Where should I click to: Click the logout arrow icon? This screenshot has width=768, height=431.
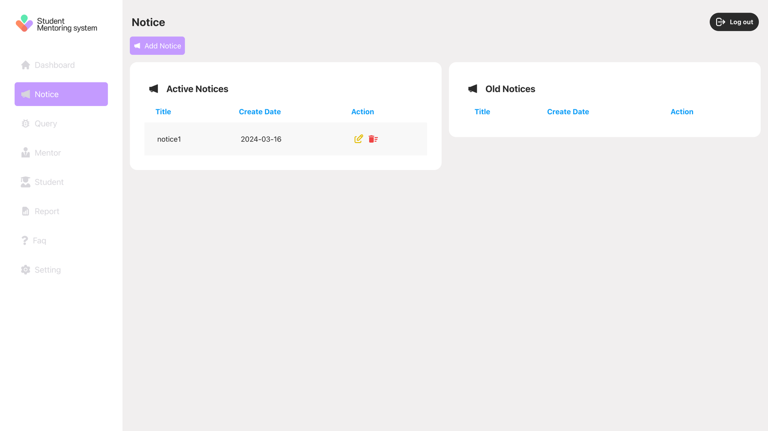[720, 22]
